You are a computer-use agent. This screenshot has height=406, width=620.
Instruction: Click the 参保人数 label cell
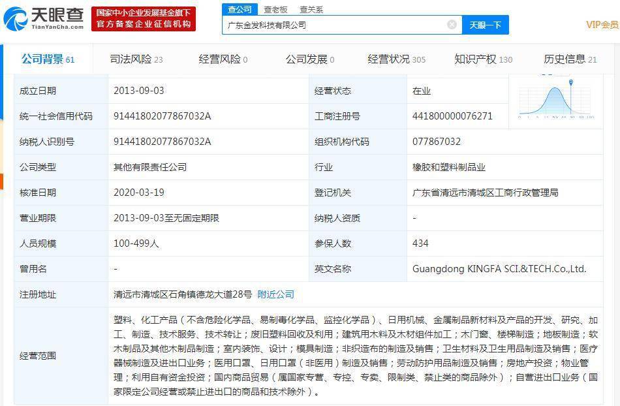tap(358, 243)
